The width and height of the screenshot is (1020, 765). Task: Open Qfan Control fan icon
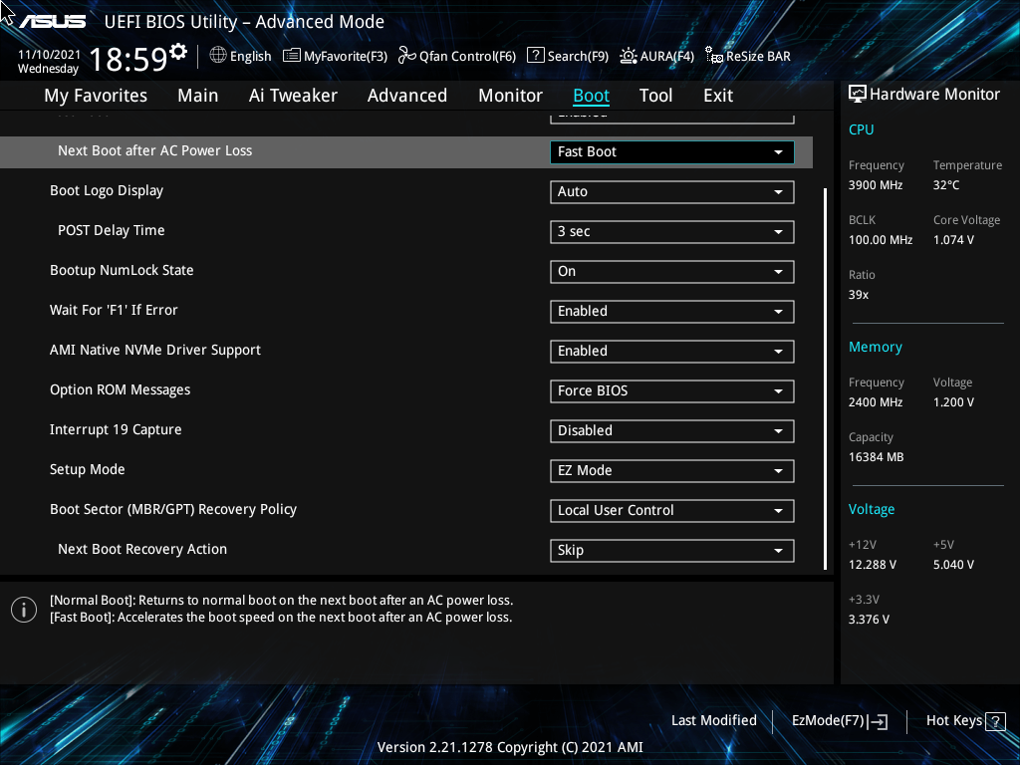pos(407,56)
